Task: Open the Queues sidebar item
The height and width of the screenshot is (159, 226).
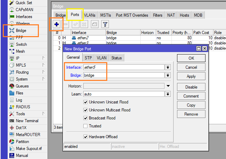Action: click(x=22, y=86)
